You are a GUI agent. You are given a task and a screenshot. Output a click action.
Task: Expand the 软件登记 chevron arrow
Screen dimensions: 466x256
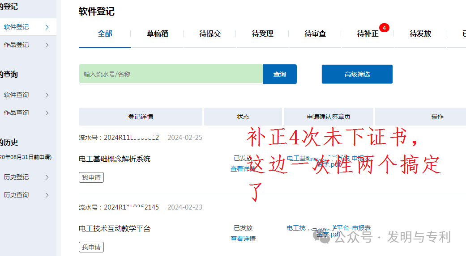tap(47, 27)
